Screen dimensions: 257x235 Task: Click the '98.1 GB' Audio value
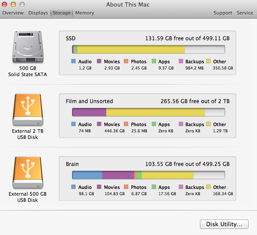click(86, 194)
